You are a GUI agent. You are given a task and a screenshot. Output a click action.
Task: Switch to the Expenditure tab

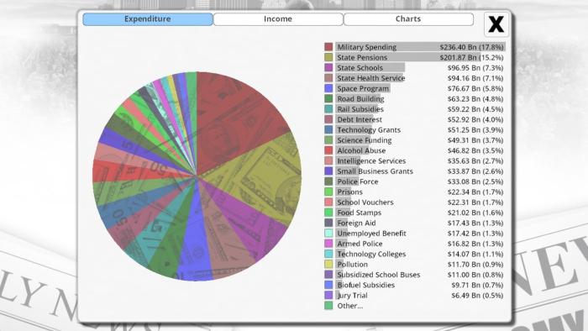click(x=148, y=19)
